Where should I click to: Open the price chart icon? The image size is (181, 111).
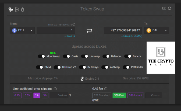(164, 8)
